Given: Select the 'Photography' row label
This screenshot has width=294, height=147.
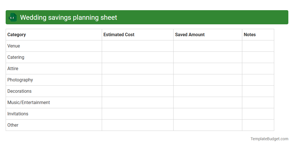Looking at the screenshot, I should click(x=20, y=80).
